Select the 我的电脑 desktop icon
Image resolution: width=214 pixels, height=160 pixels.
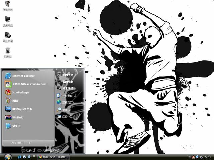[8, 21]
